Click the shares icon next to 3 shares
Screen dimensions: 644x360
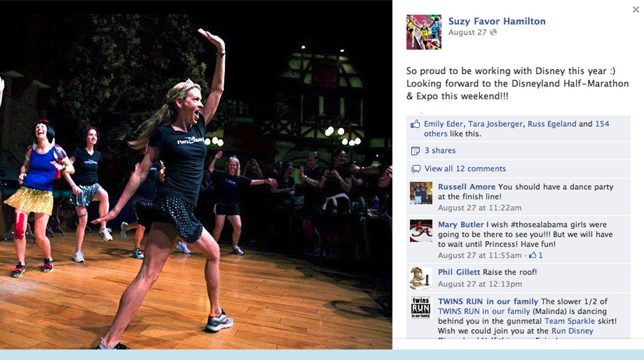pyautogui.click(x=415, y=151)
